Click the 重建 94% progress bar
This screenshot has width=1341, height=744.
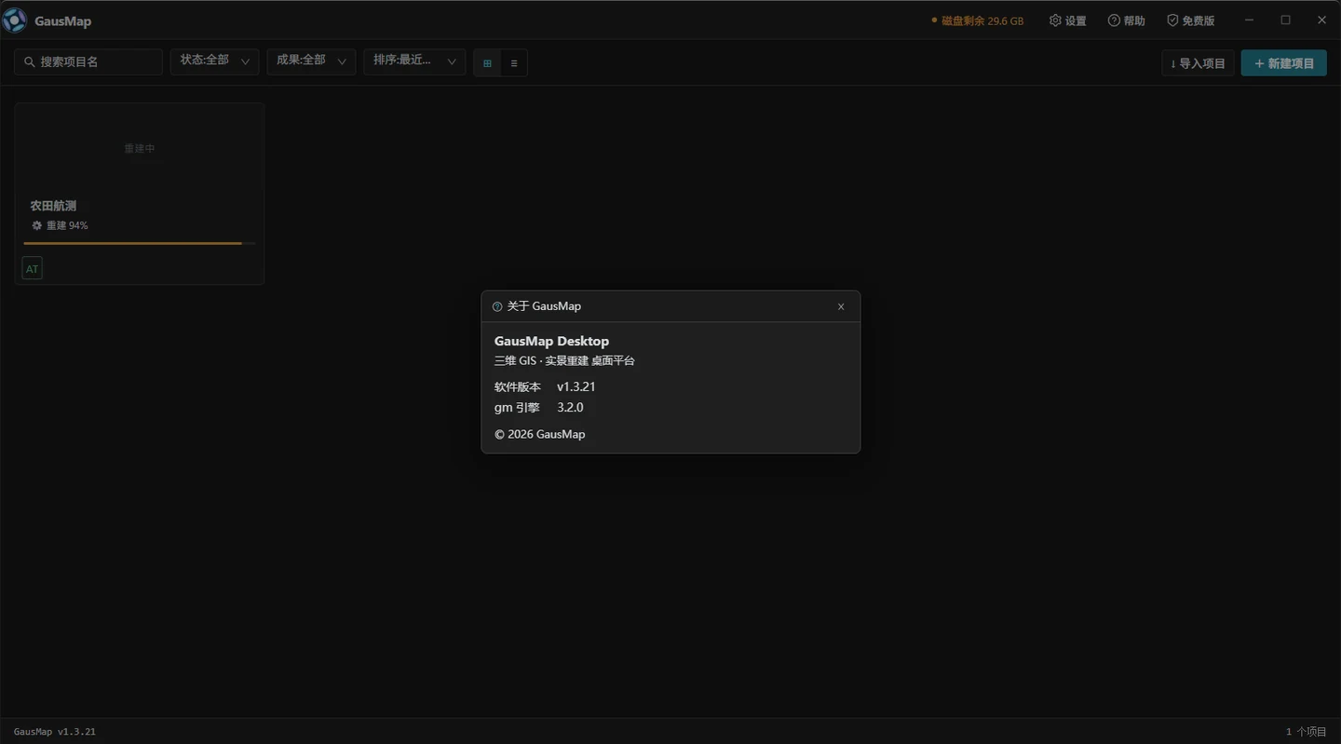click(140, 243)
